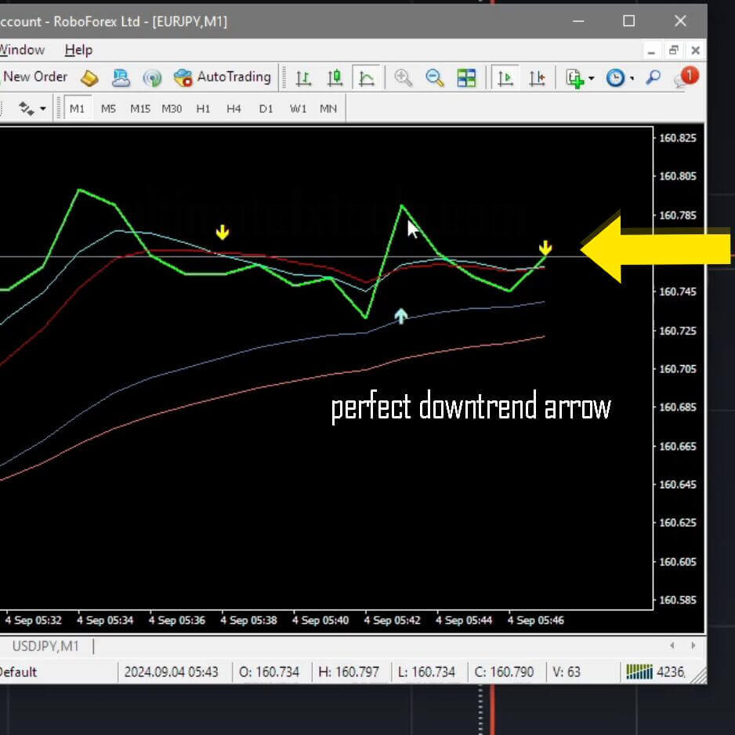This screenshot has width=735, height=735.
Task: Open the Help menu
Action: pos(78,49)
